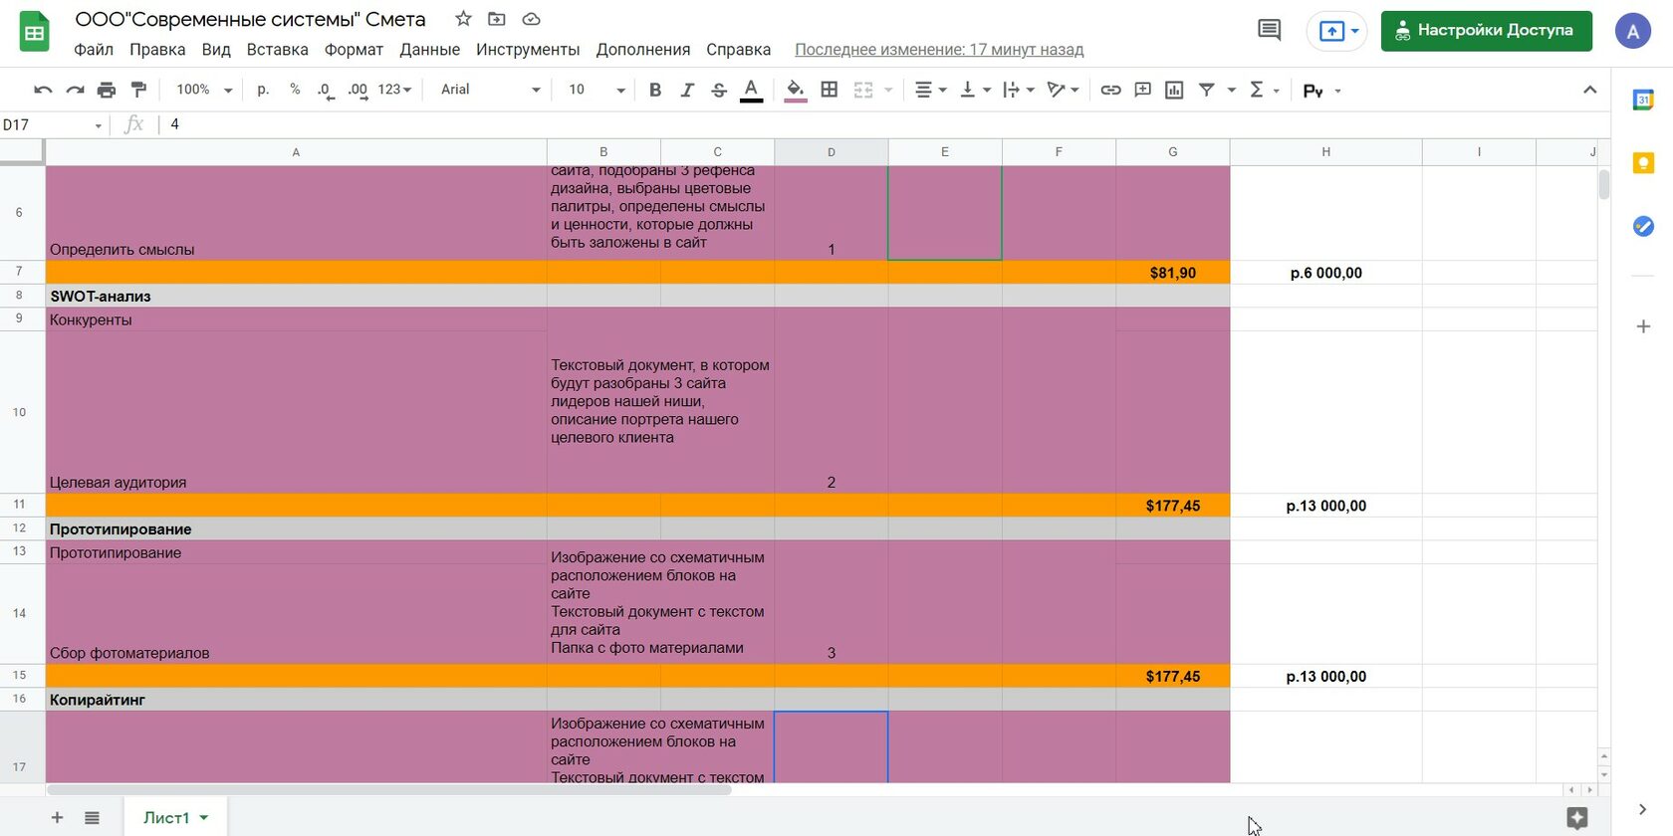Viewport: 1673px width, 836px height.
Task: Toggle italic formatting
Action: pyautogui.click(x=687, y=90)
